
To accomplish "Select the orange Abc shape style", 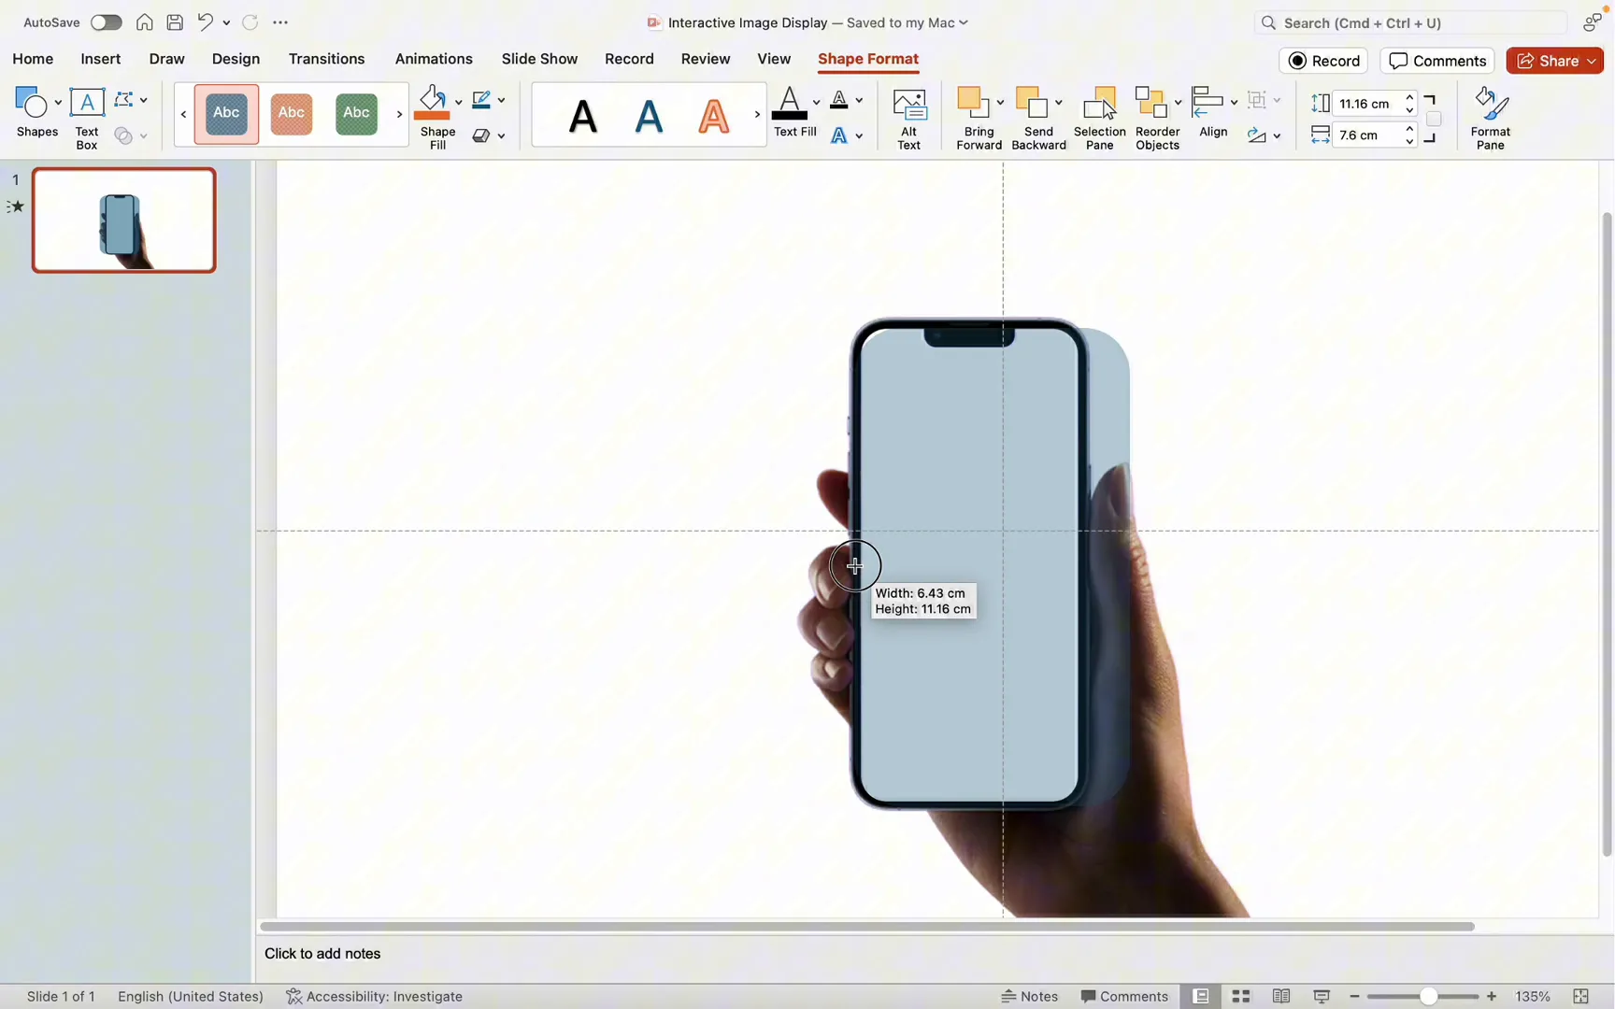I will coord(292,114).
